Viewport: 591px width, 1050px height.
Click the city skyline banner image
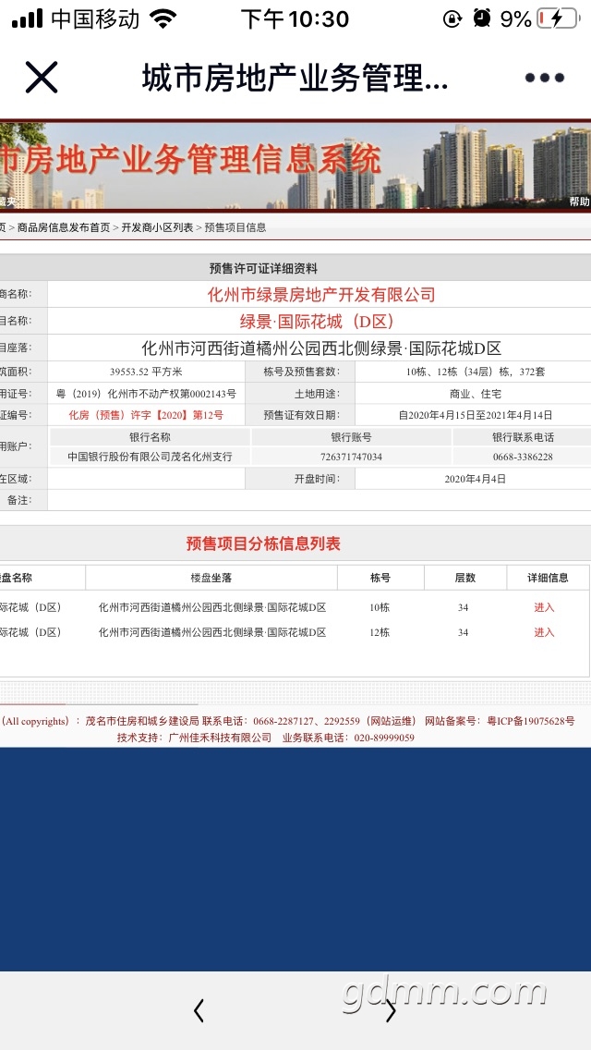[295, 166]
